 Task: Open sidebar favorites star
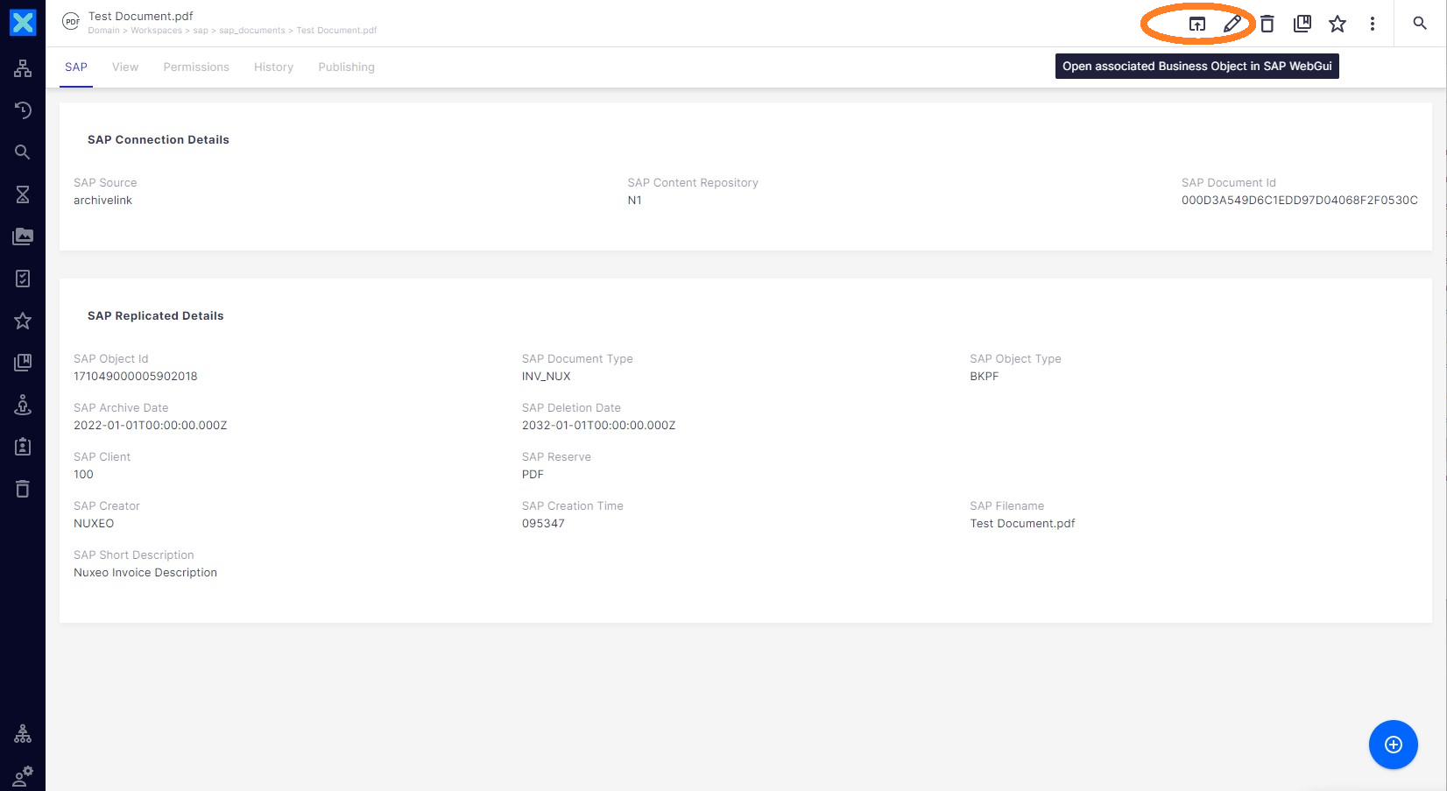pos(23,321)
